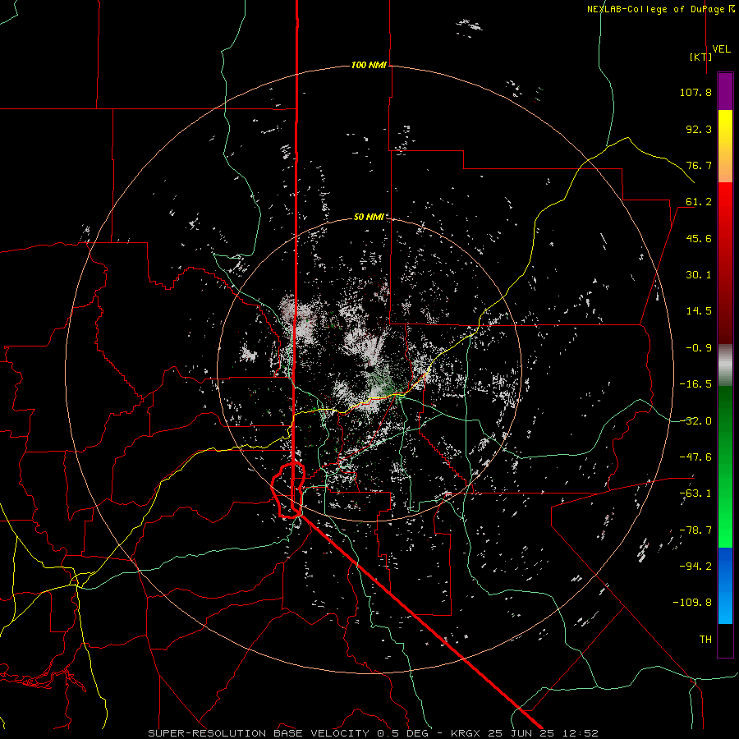739x739 pixels.
Task: Click the VEL label above the color scale
Action: click(x=721, y=49)
